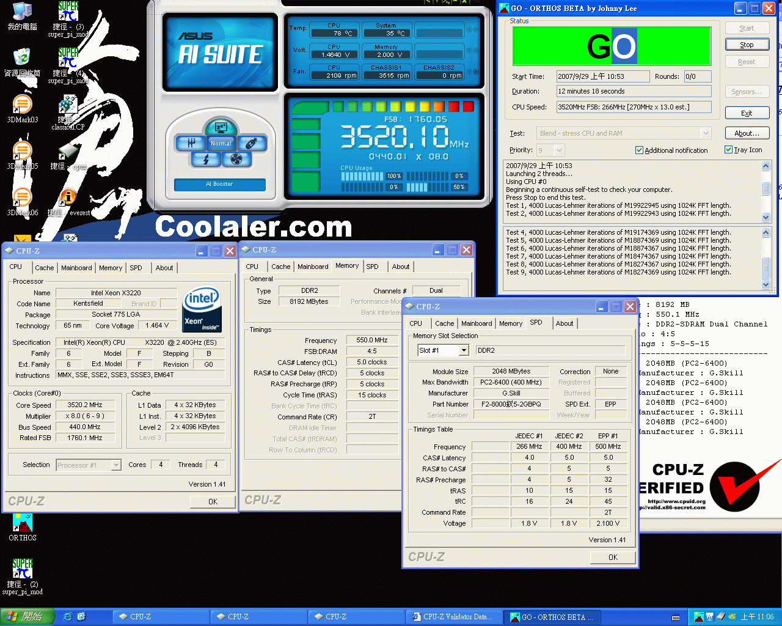782x626 pixels.
Task: Click the Exit button in ORTHOS
Action: [x=747, y=113]
